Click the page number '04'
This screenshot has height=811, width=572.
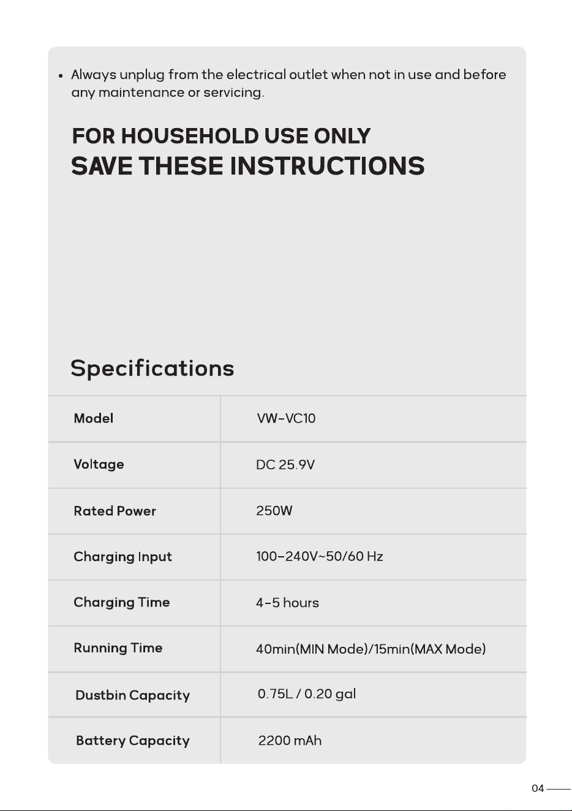pos(538,788)
